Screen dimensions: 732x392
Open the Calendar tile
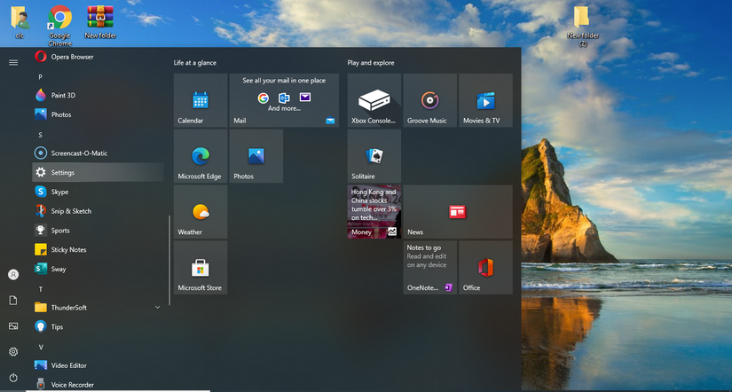pos(201,100)
